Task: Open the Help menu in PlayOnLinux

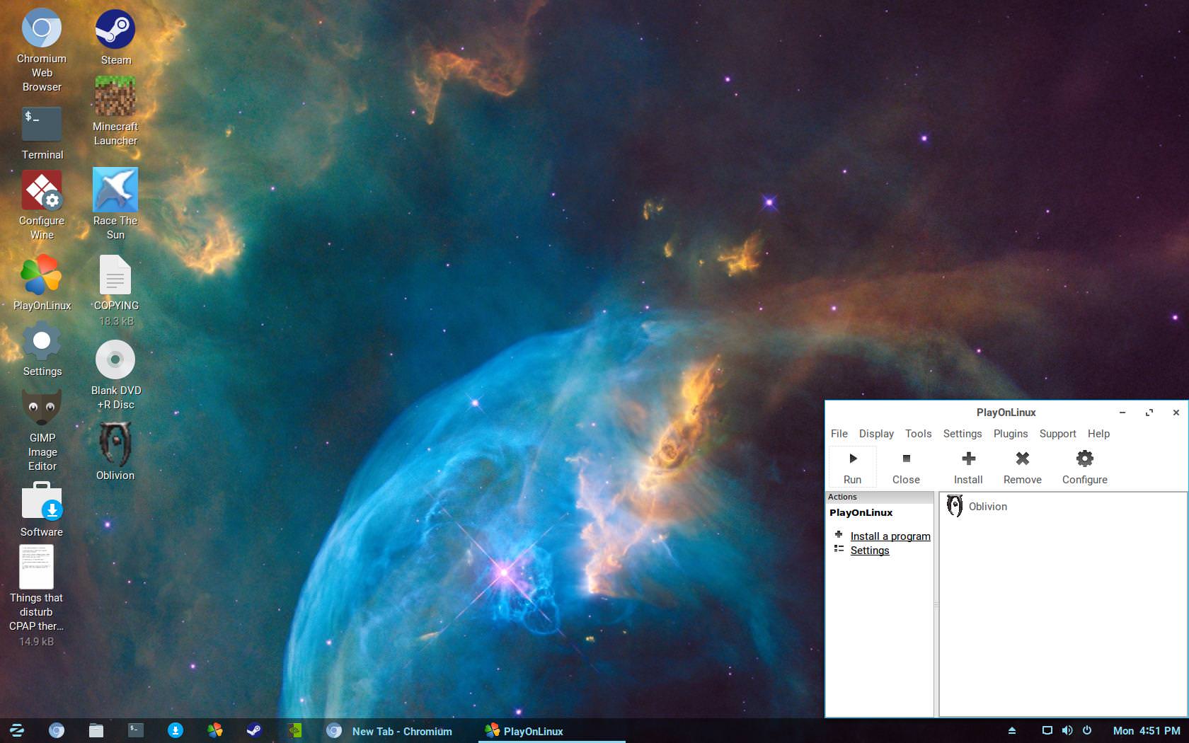Action: coord(1098,434)
